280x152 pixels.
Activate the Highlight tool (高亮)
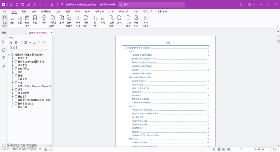click(x=102, y=20)
